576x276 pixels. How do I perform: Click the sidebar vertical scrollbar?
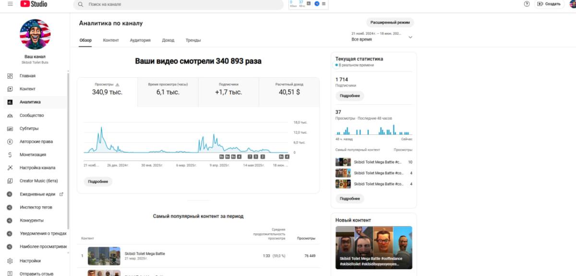[68, 151]
